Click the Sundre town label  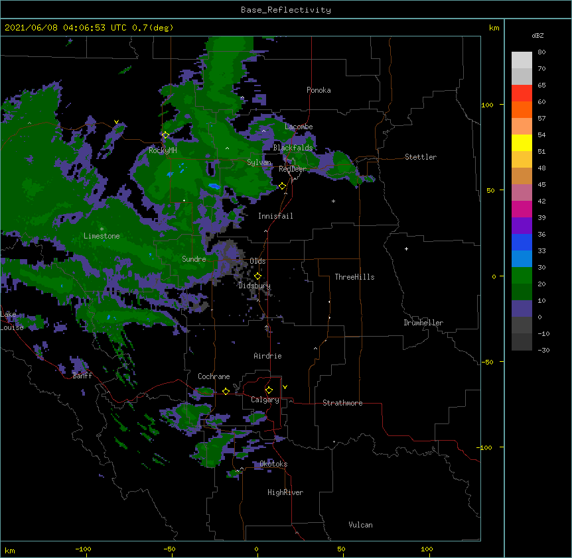point(194,259)
